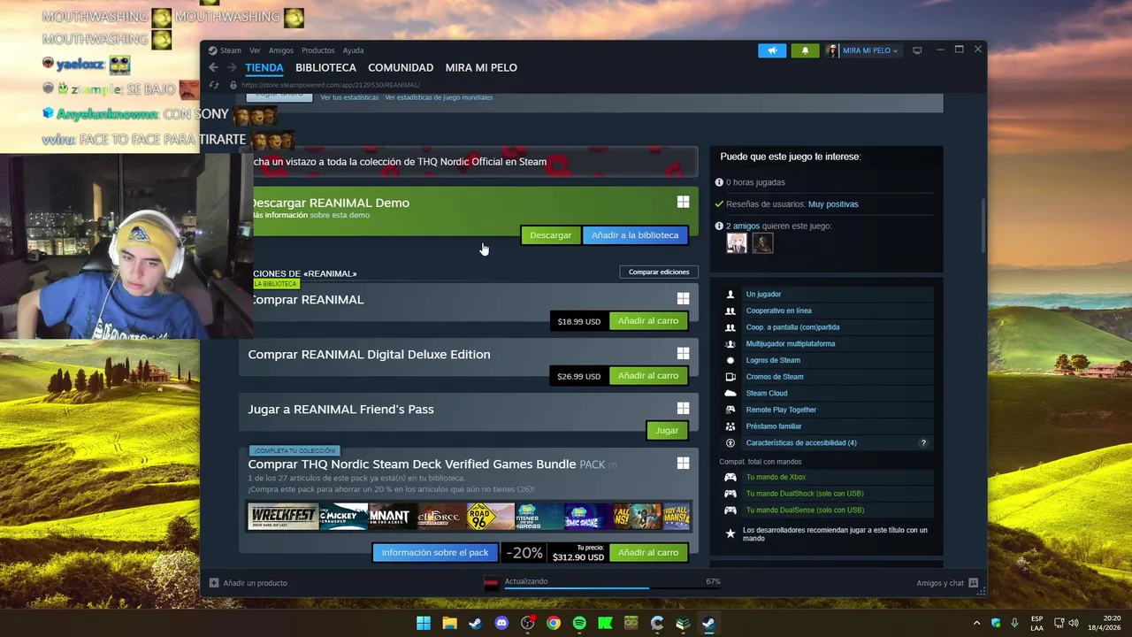Click the taskbar microphone icon
The image size is (1132, 637).
1014,623
